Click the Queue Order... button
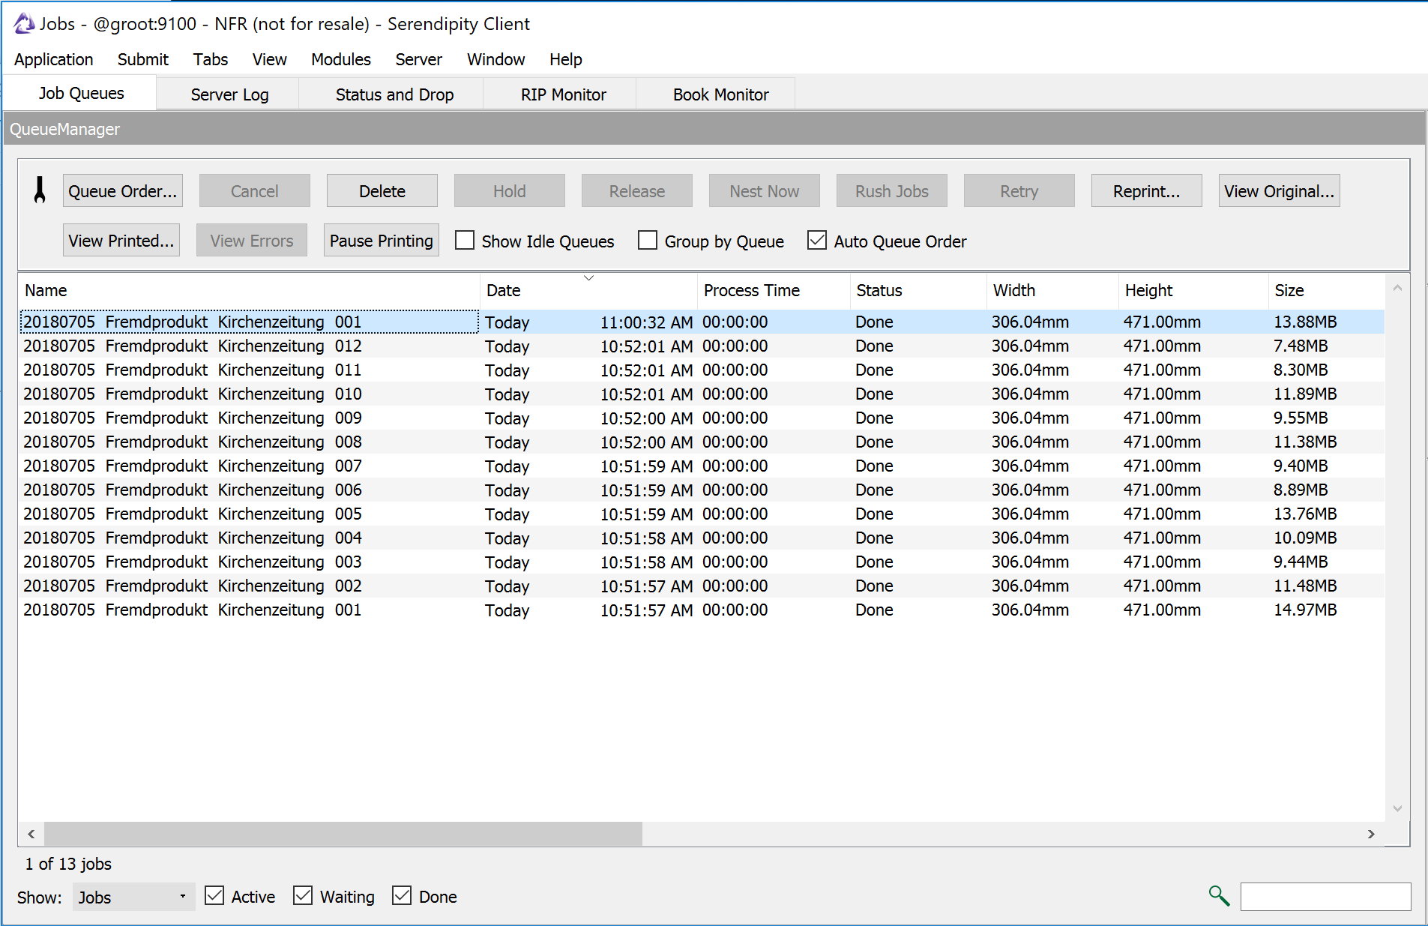This screenshot has height=926, width=1428. [x=123, y=191]
